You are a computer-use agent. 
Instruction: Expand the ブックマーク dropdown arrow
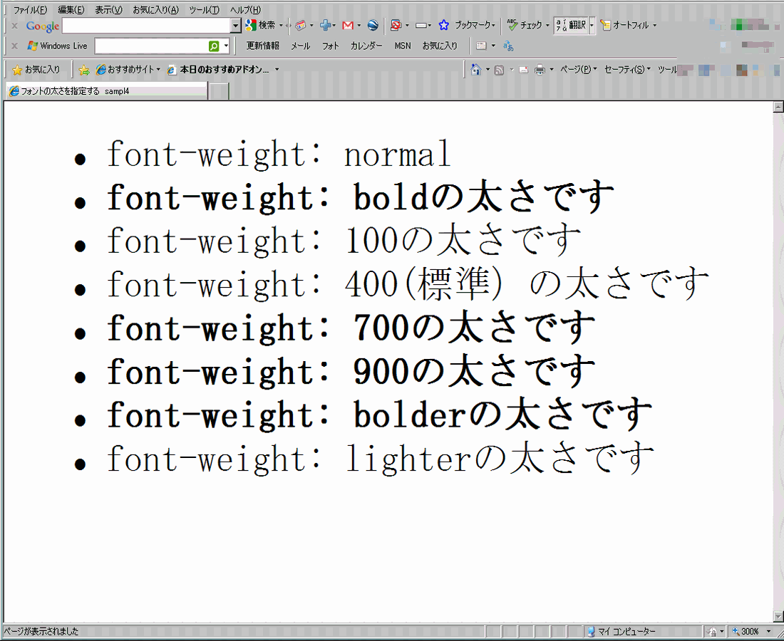493,25
